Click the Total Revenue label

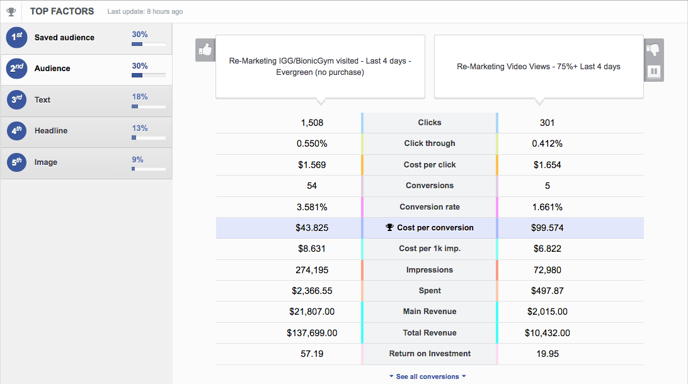tap(430, 333)
